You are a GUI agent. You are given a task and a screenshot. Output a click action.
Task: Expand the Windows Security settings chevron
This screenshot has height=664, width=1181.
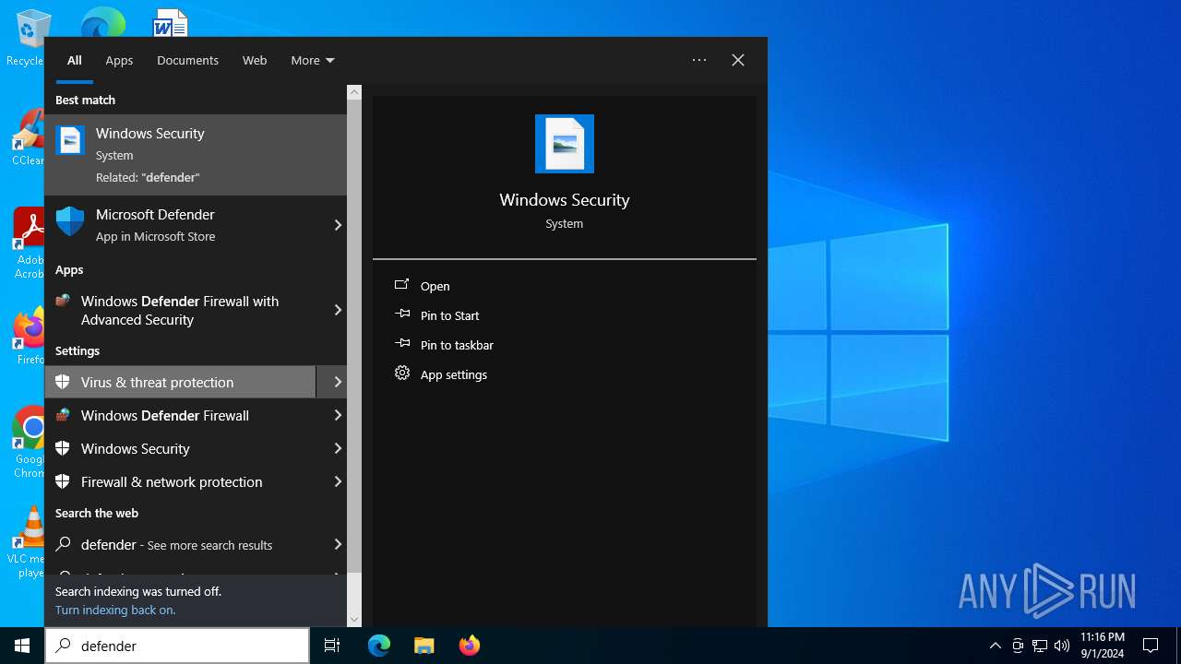(338, 448)
